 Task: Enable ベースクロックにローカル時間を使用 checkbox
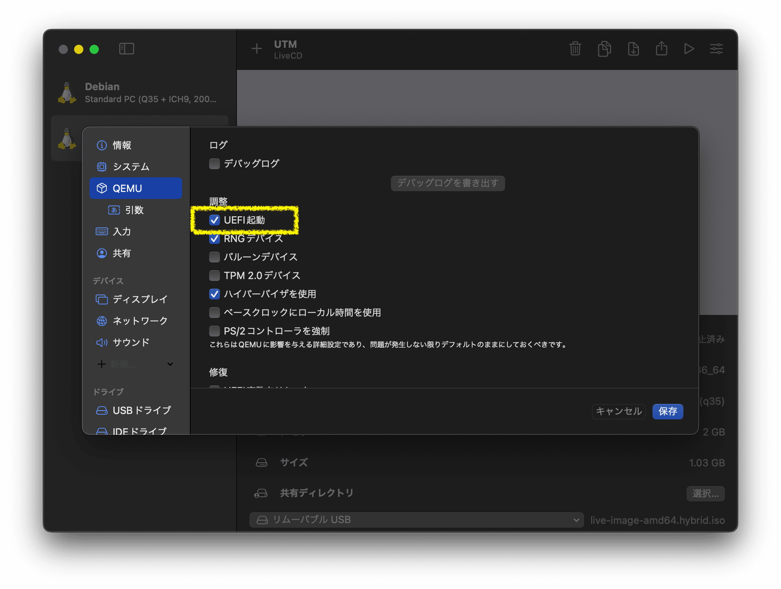pyautogui.click(x=215, y=312)
